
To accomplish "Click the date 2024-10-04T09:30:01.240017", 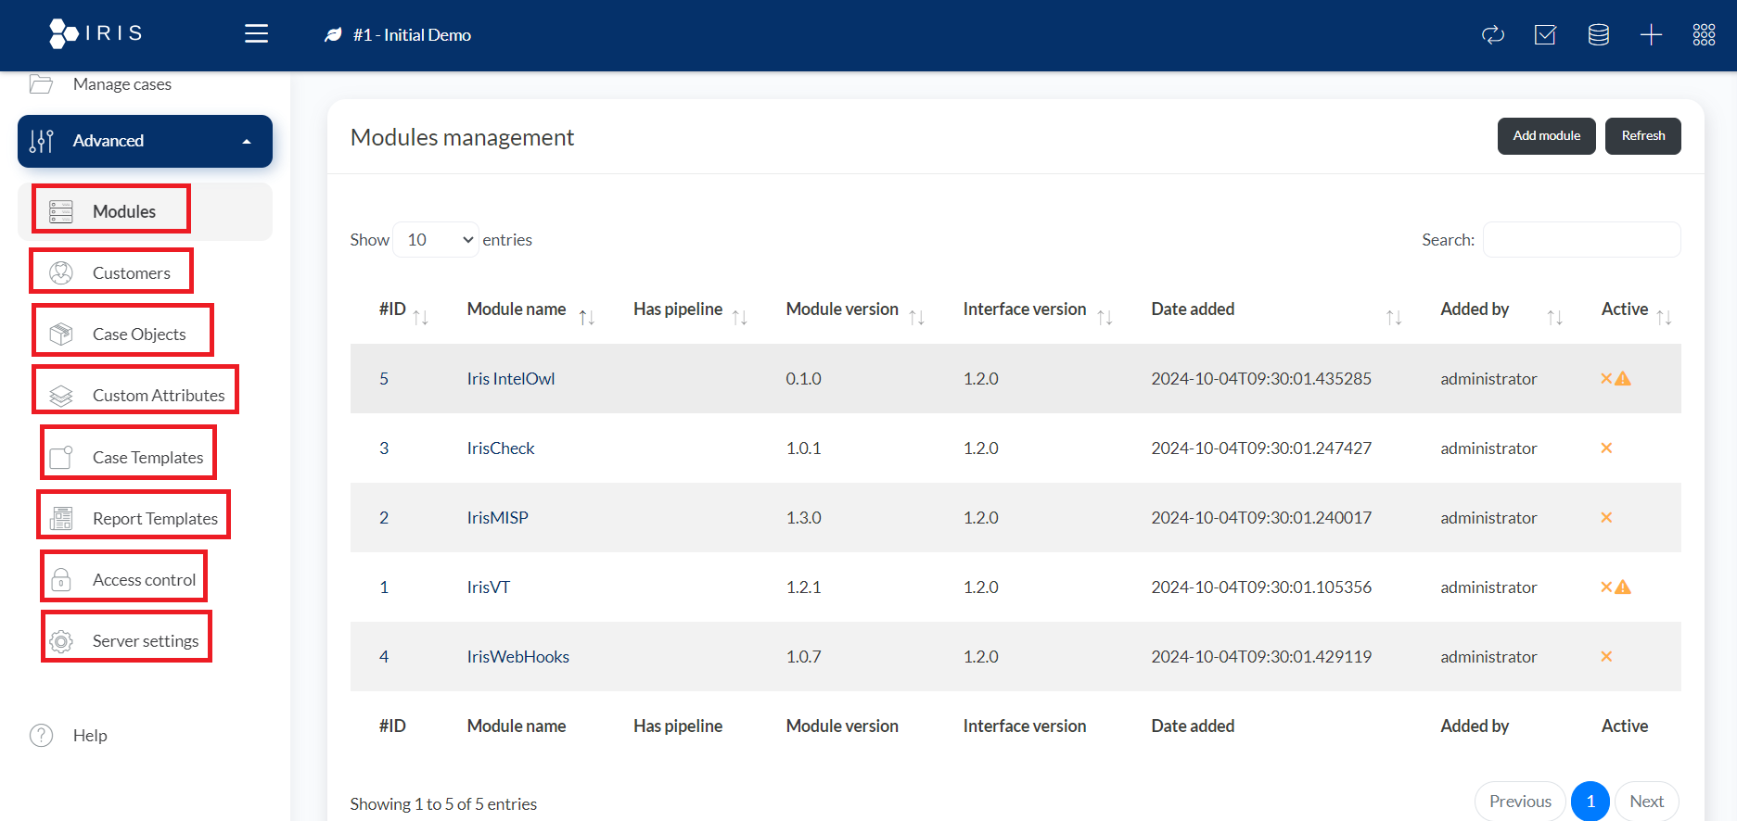I will click(x=1261, y=518).
